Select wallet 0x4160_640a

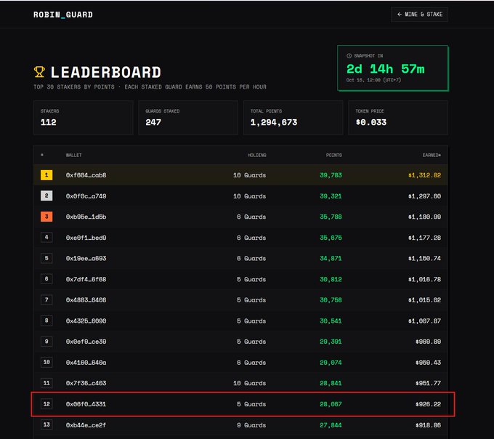(86, 363)
